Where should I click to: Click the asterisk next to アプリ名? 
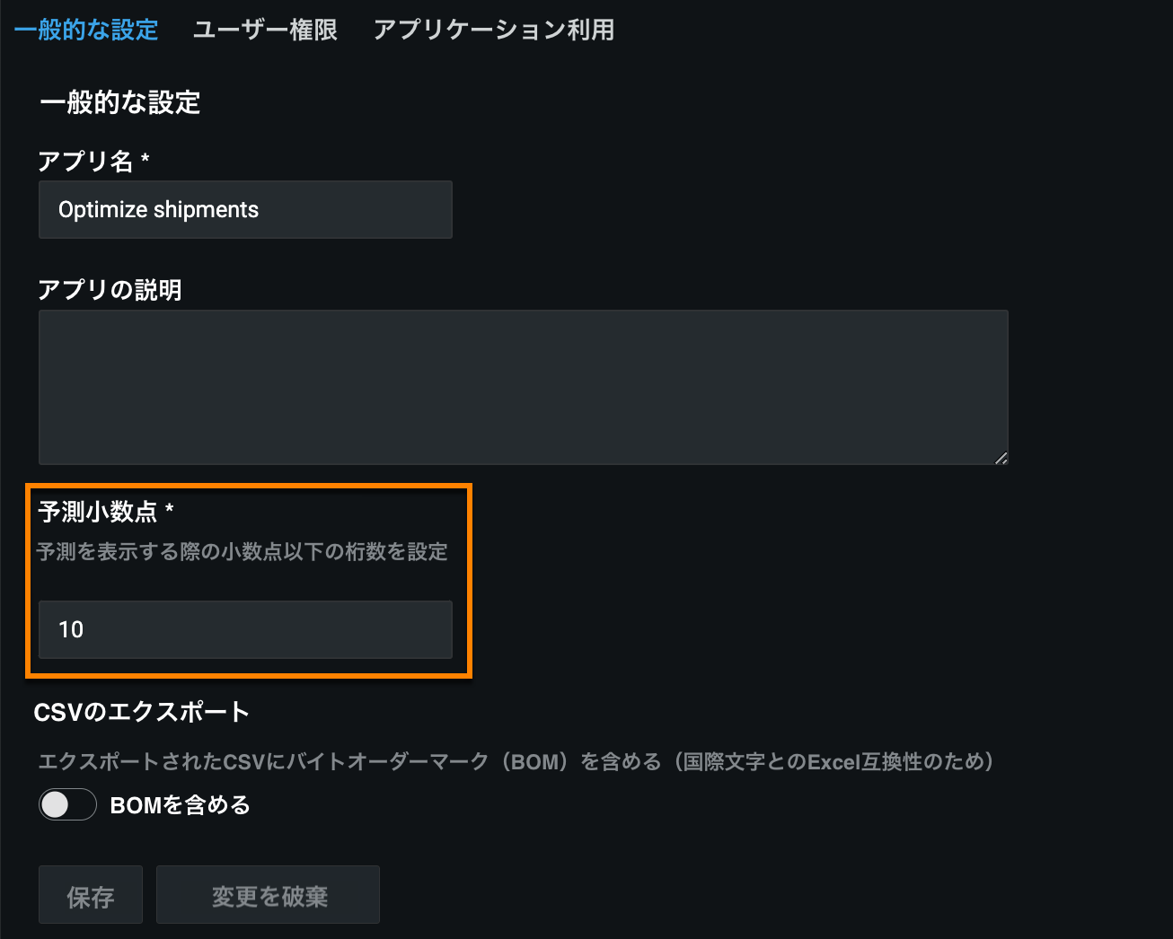click(146, 161)
